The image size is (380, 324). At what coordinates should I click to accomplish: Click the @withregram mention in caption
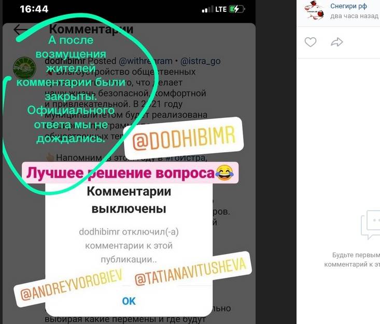coord(145,61)
